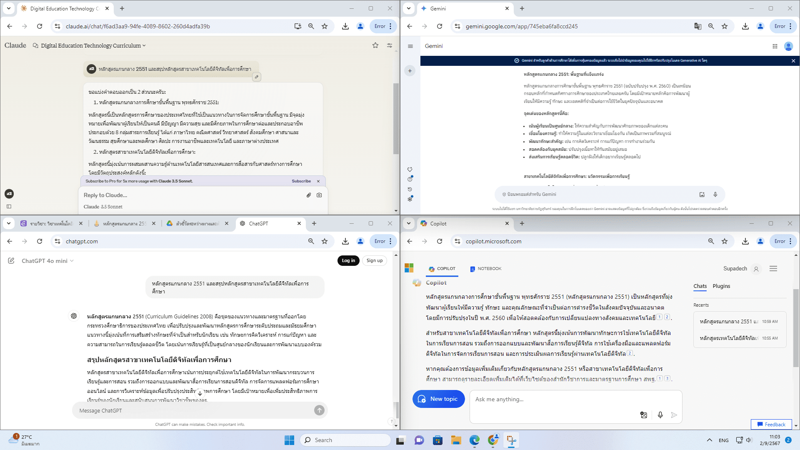
Task: Click Log in button on ChatGPT
Action: [x=348, y=260]
